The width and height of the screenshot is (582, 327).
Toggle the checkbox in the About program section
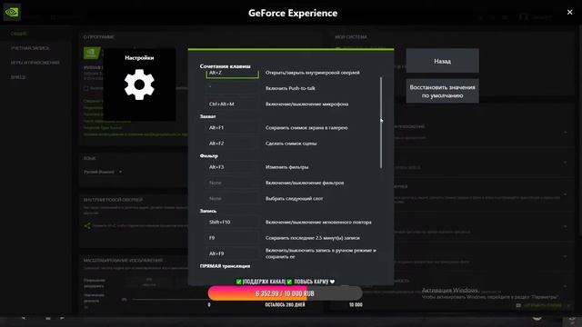click(x=86, y=88)
